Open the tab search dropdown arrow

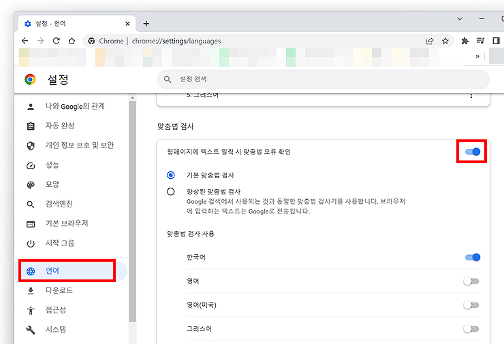tap(460, 18)
